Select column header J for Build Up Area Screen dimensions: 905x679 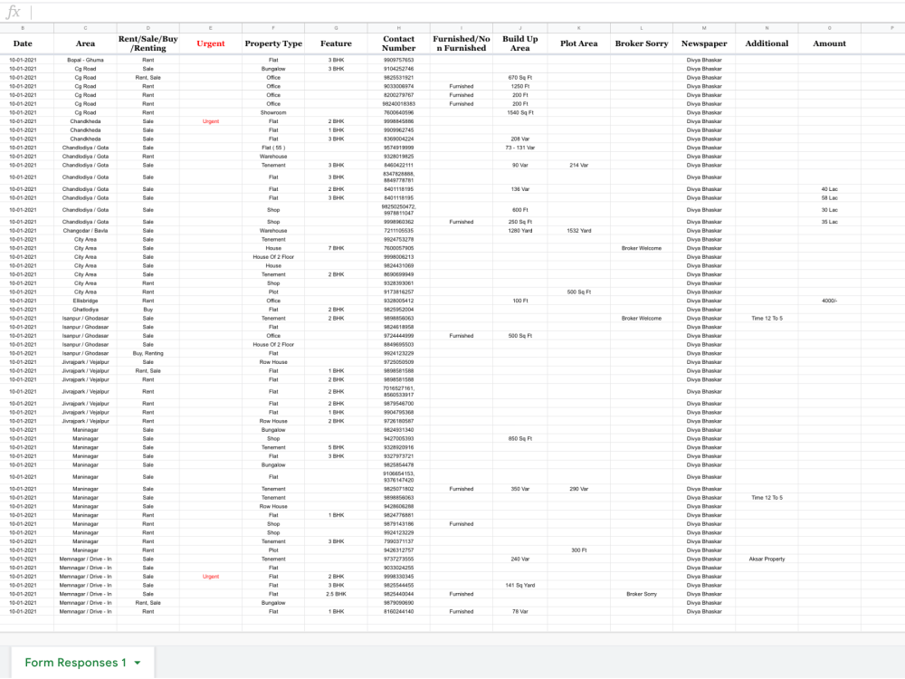click(521, 26)
